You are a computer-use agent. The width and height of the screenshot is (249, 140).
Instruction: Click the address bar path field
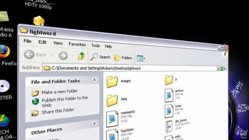[130, 68]
